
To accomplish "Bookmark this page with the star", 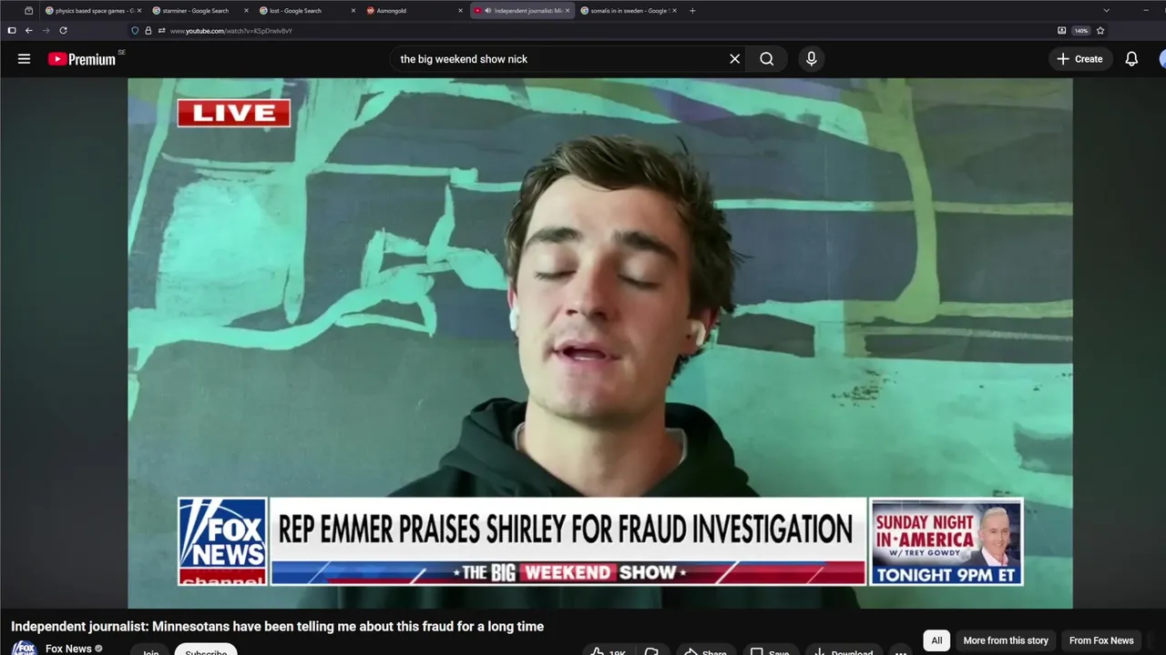I will pos(1100,30).
